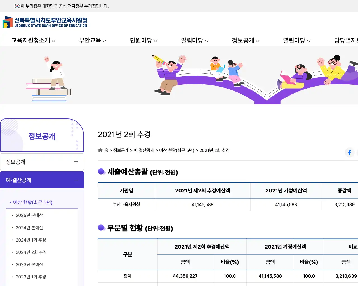
Task: Click 예·결산공개 breadcrumb link
Action: (x=144, y=150)
